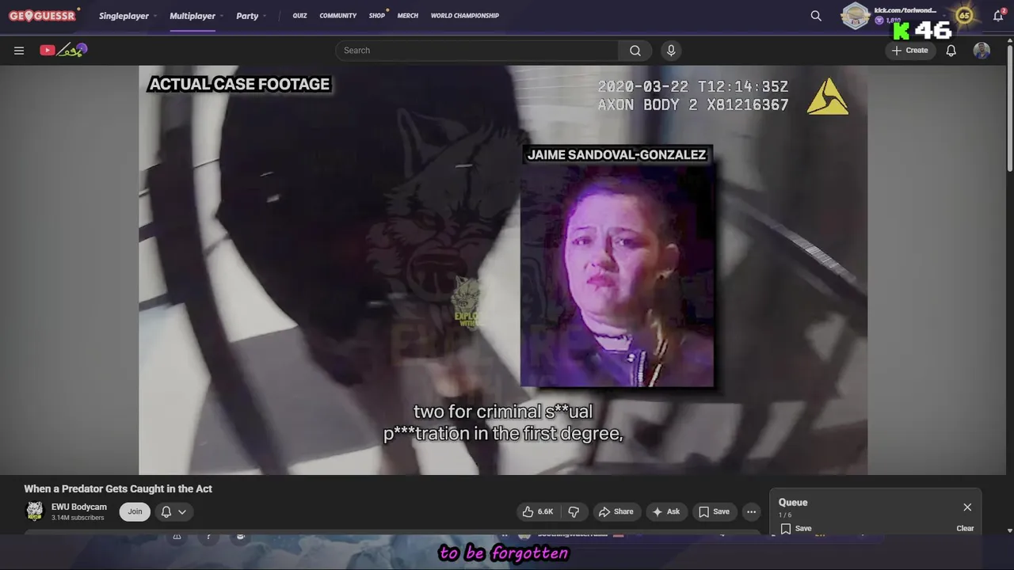Screen dimensions: 1014x570
Task: Open the YouTube account avatar
Action: pos(982,51)
